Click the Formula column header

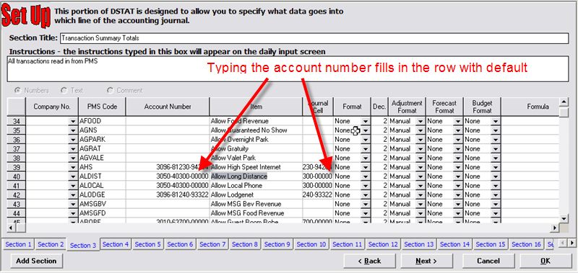click(530, 107)
